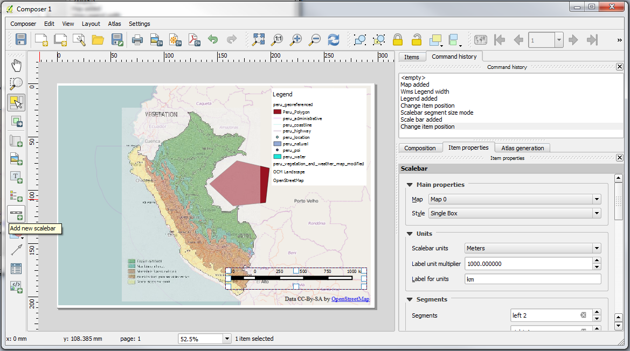This screenshot has width=630, height=351.
Task: Open the zoom level 52.5% dropdown
Action: [227, 339]
